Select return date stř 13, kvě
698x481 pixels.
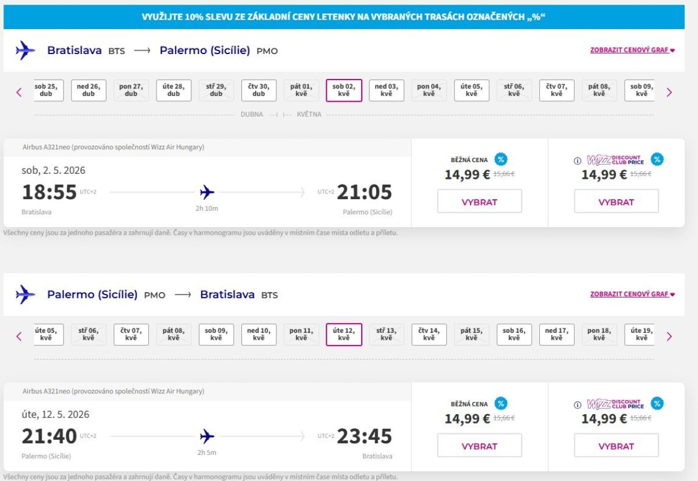tap(386, 335)
